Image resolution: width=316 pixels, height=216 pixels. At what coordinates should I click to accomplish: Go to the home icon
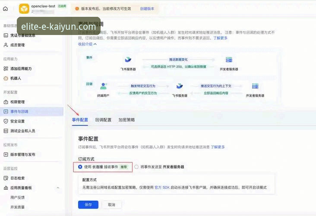(6, 9)
